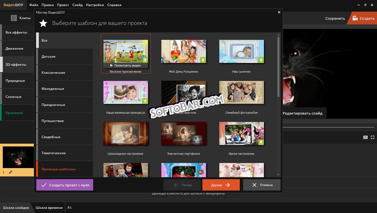The width and height of the screenshot is (377, 213).
Task: Click the Редактировать слайд button
Action: tap(302, 113)
